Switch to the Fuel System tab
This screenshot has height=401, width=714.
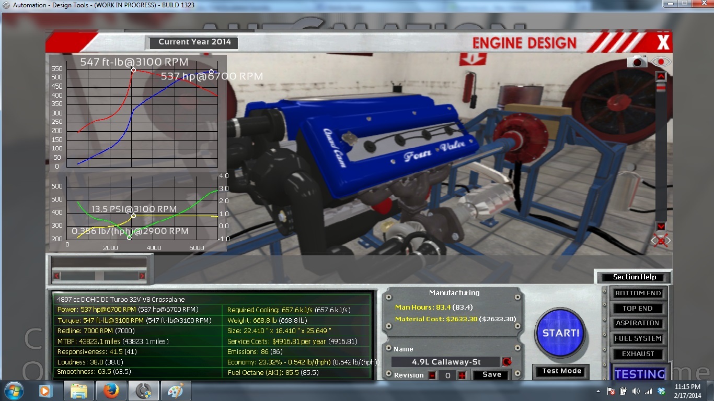click(x=638, y=338)
